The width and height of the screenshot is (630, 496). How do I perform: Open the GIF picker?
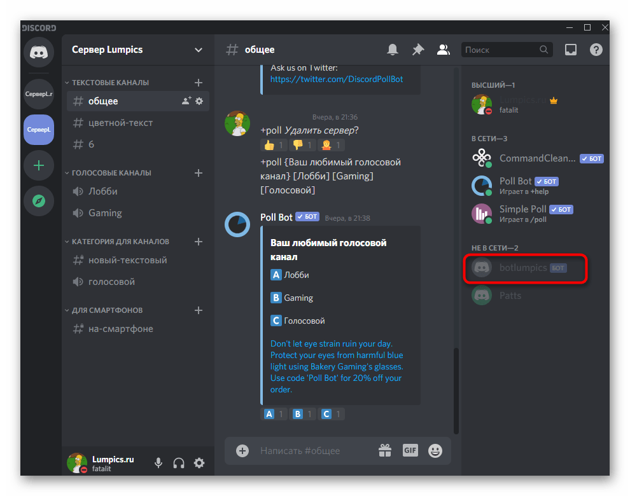click(410, 450)
